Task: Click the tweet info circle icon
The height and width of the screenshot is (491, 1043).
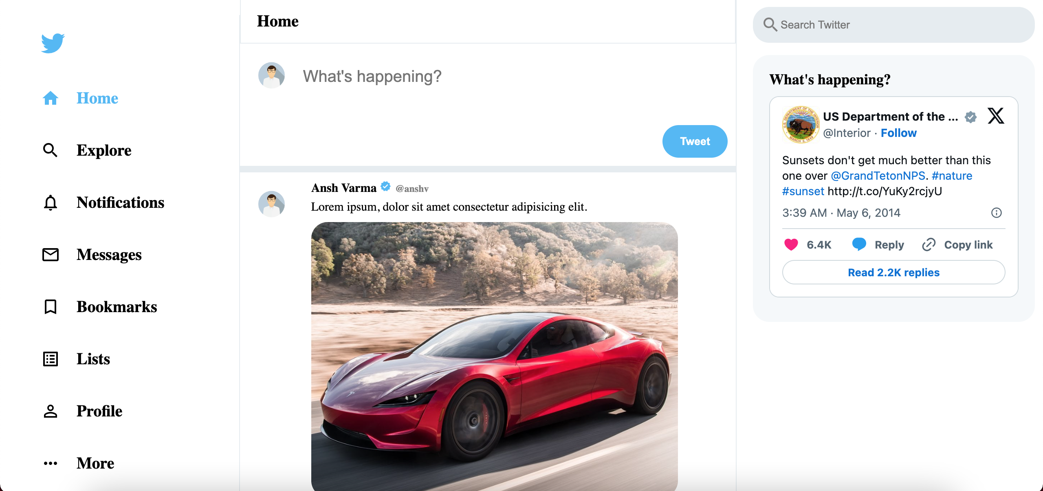Action: click(x=996, y=213)
